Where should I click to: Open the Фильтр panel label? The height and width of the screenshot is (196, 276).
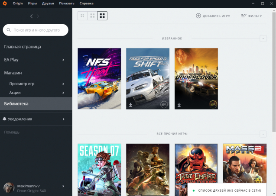pyautogui.click(x=255, y=16)
